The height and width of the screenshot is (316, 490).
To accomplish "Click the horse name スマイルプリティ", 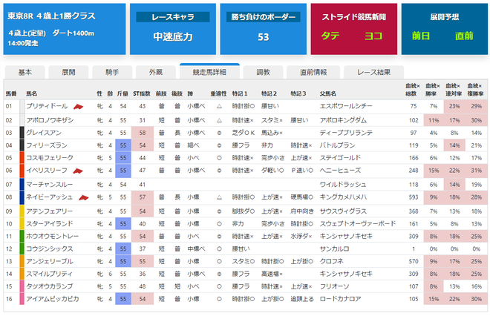I will 50,274.
